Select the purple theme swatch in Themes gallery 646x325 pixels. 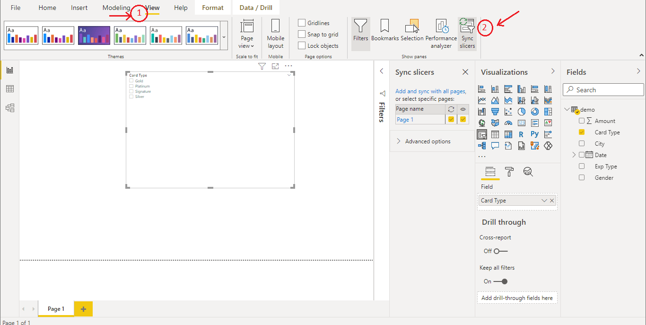(x=94, y=35)
